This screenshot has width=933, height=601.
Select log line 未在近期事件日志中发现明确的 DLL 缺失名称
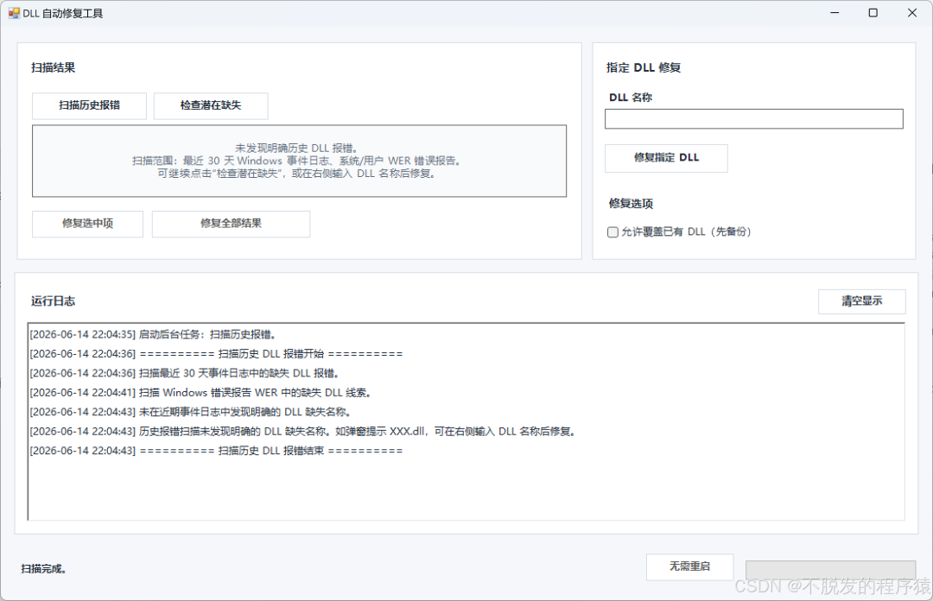click(x=191, y=412)
